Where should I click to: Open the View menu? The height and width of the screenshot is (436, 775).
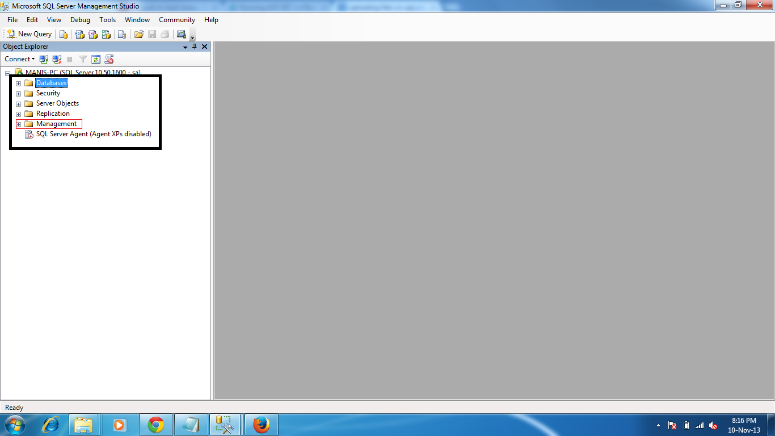(54, 19)
